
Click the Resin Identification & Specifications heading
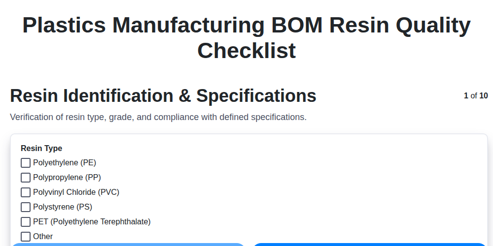pyautogui.click(x=163, y=96)
